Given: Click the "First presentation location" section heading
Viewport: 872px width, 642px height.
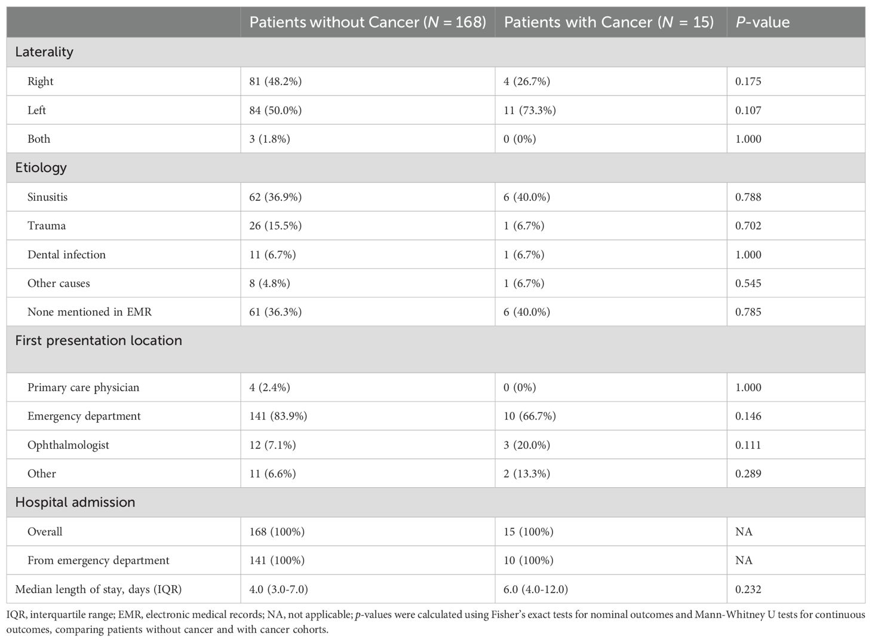Looking at the screenshot, I should [99, 341].
